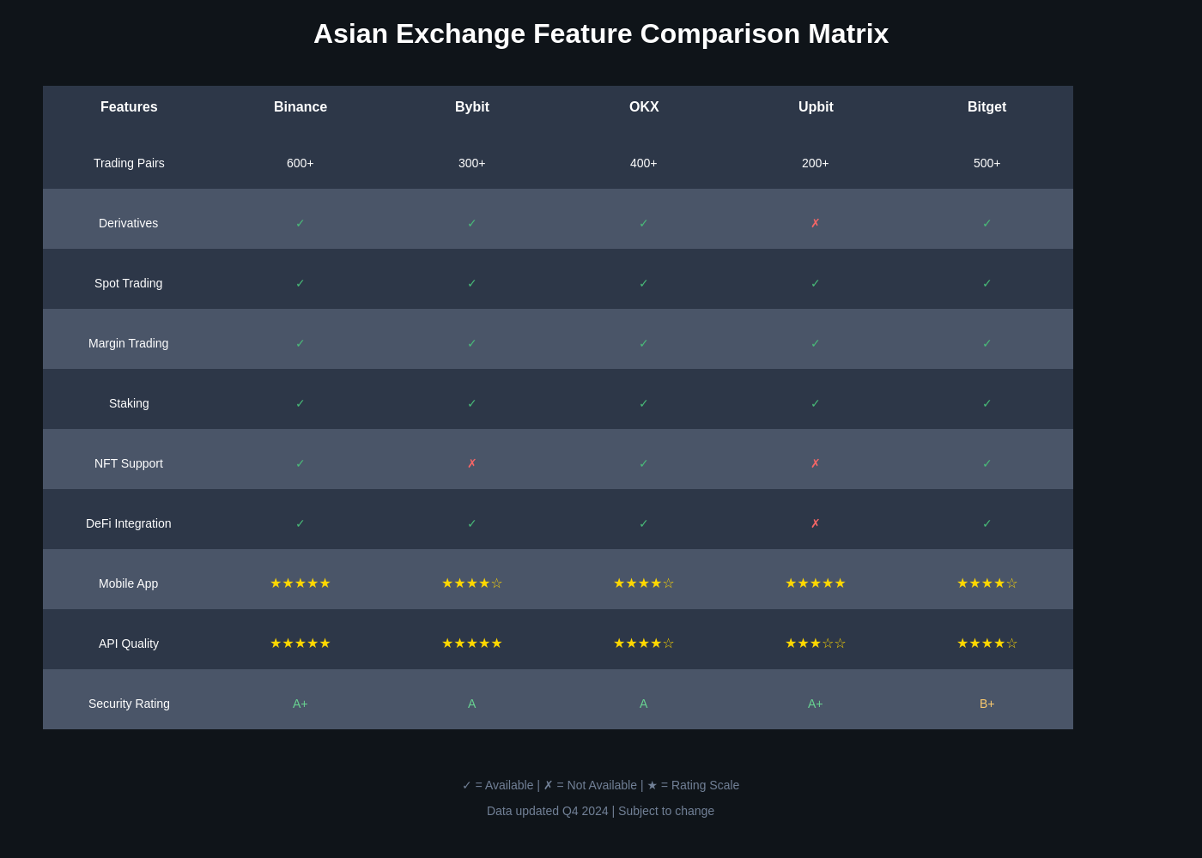Screen dimensions: 1202x858
Task: Click the Bitget Mobile App star rating
Action: pos(987,583)
